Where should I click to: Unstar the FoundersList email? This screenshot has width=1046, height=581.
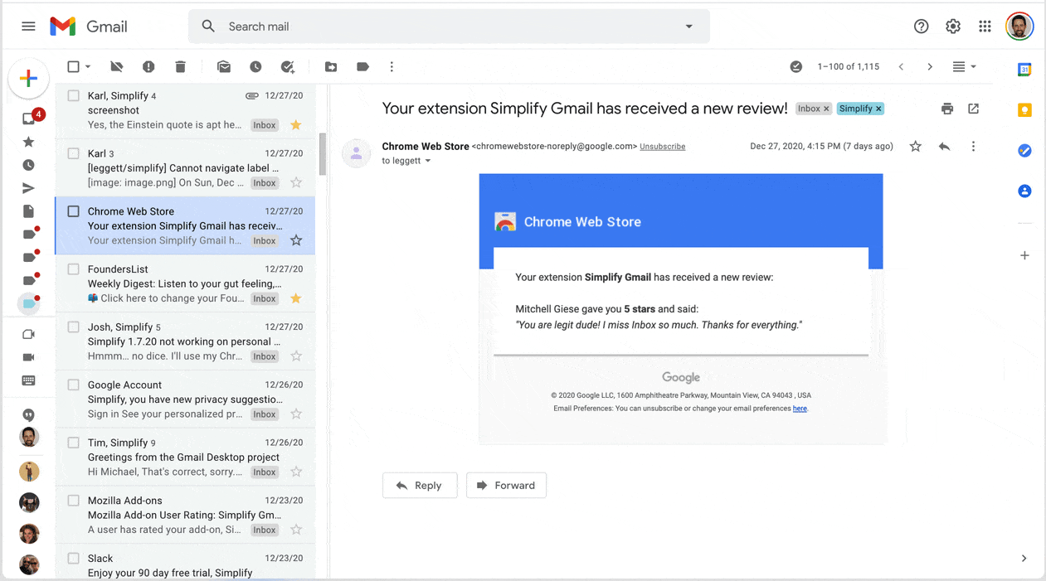[x=296, y=298]
